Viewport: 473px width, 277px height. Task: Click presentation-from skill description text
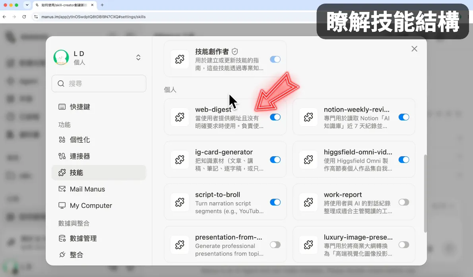[x=229, y=250]
